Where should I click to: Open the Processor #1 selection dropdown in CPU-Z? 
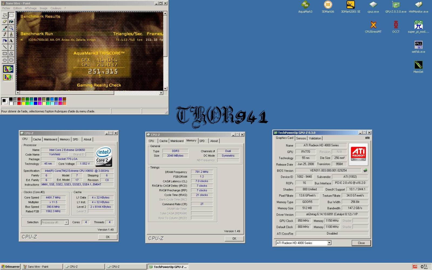click(x=66, y=222)
